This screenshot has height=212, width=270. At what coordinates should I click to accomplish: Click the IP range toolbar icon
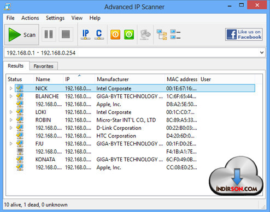(85, 34)
